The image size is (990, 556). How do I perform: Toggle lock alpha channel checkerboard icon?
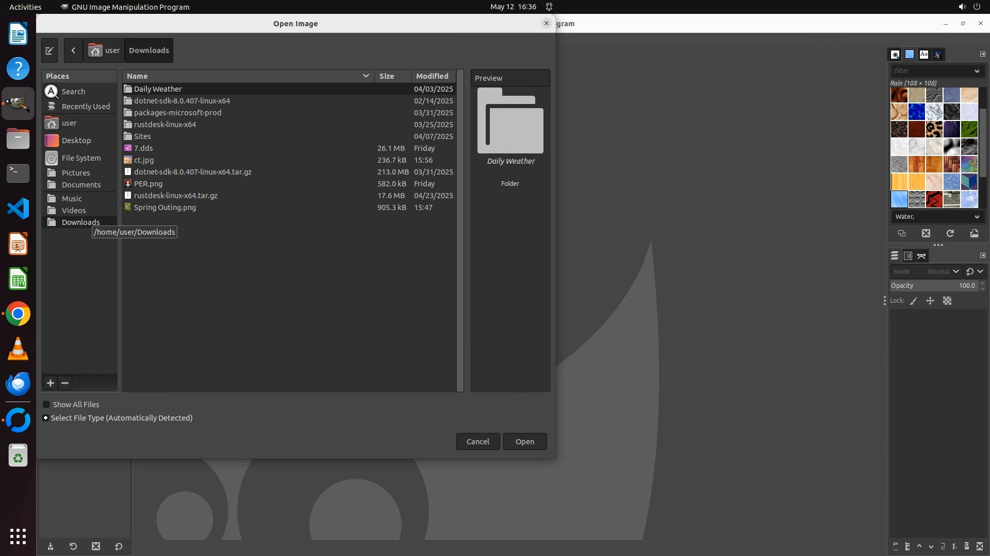coord(947,301)
